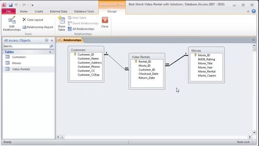Image resolution: width=259 pixels, height=146 pixels.
Task: Click the Movies table title bar
Action: 206,50
